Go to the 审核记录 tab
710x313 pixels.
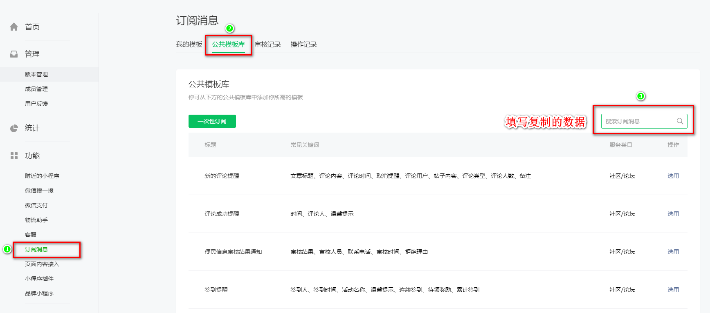click(267, 44)
